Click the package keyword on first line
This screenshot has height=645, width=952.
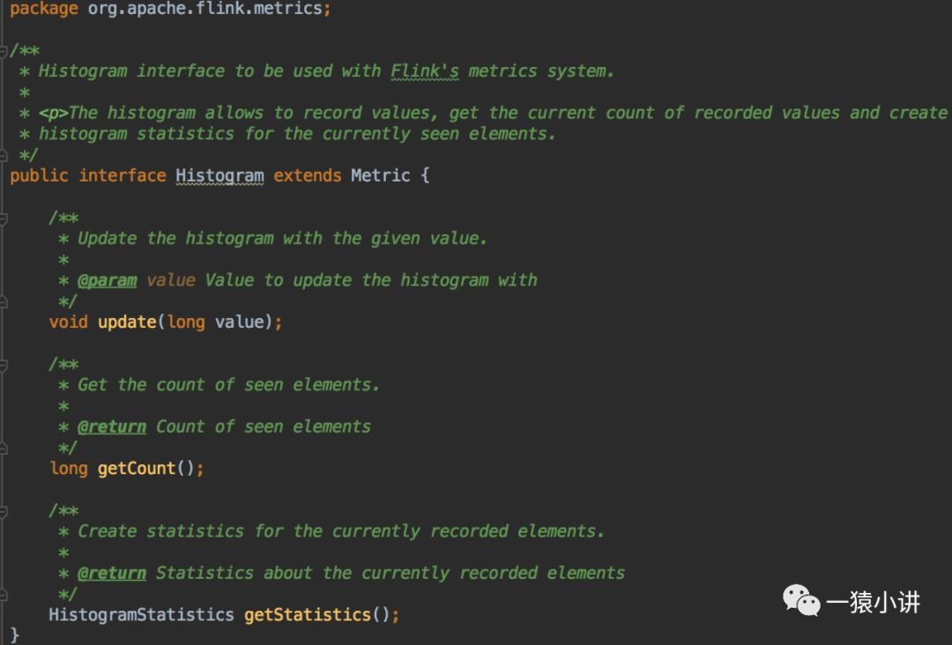pos(43,10)
